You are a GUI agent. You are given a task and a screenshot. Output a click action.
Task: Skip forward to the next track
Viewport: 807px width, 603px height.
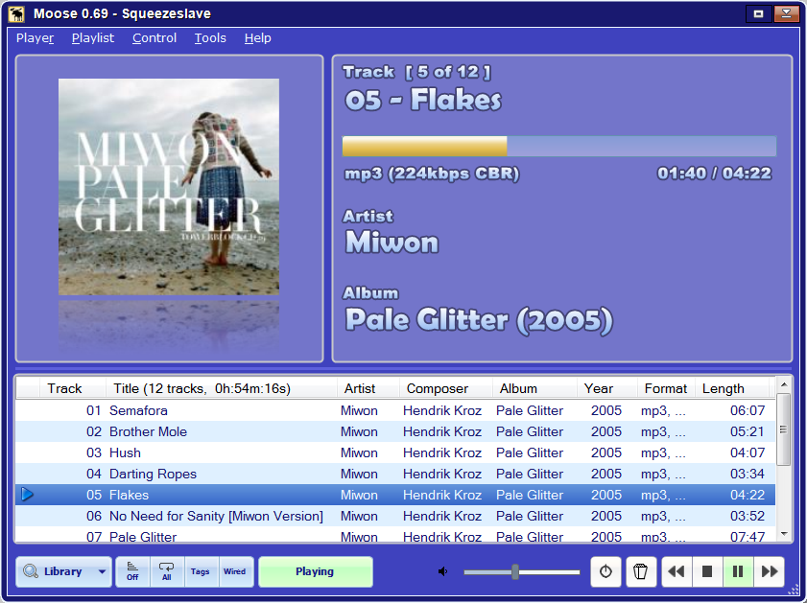click(770, 571)
